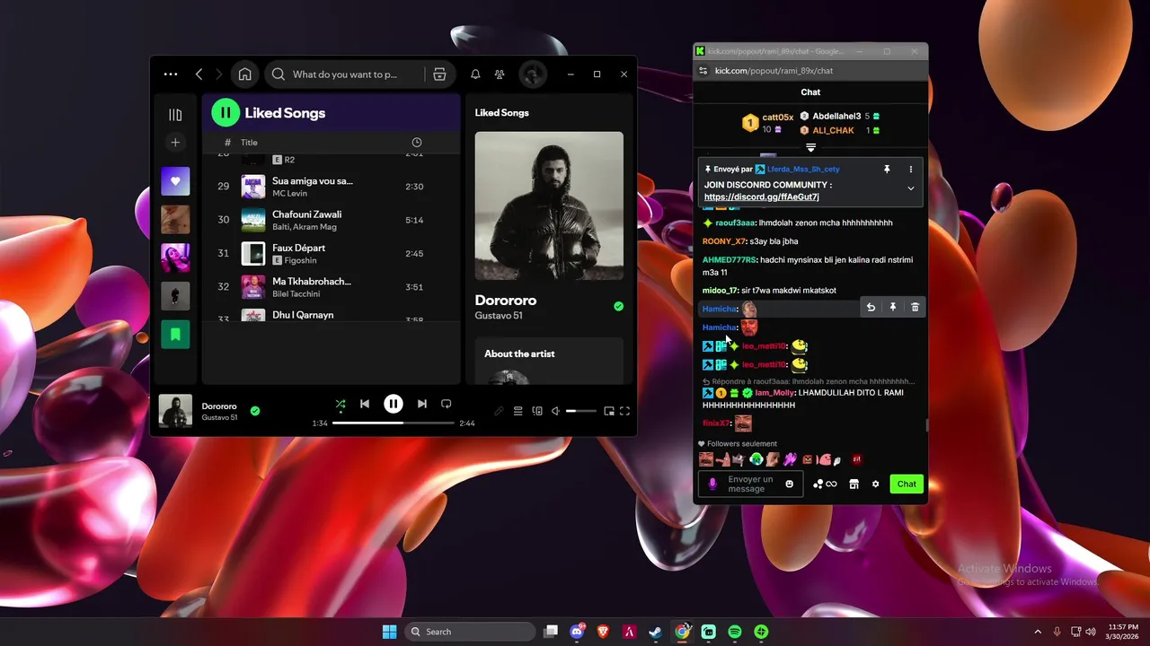Open the Dorororo album art in Now Playing panel

click(549, 205)
